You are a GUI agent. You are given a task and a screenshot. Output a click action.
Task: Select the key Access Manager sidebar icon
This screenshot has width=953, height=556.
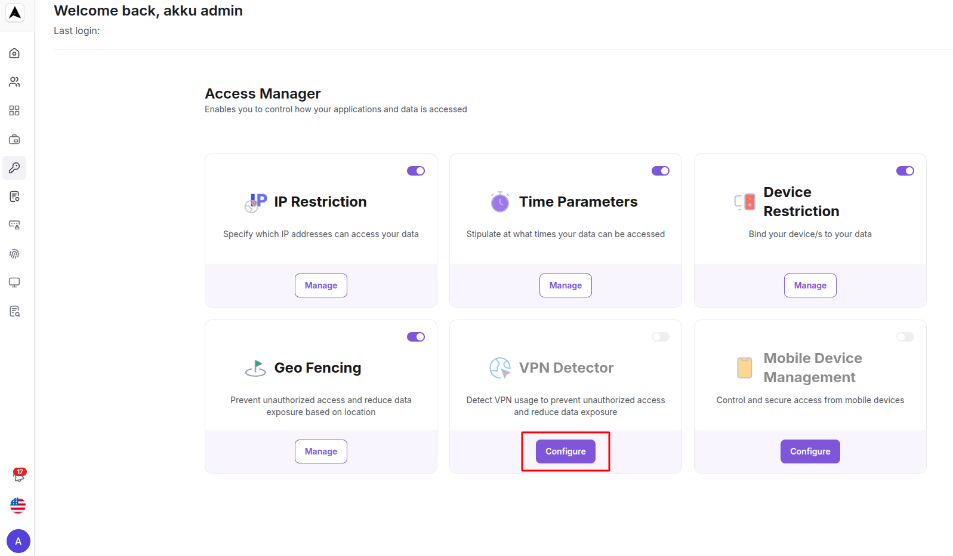pos(14,168)
